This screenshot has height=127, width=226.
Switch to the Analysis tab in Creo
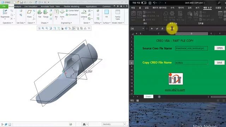pyautogui.click(x=18, y=6)
